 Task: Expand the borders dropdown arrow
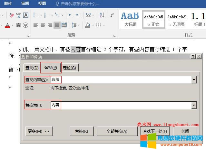[x=104, y=25]
